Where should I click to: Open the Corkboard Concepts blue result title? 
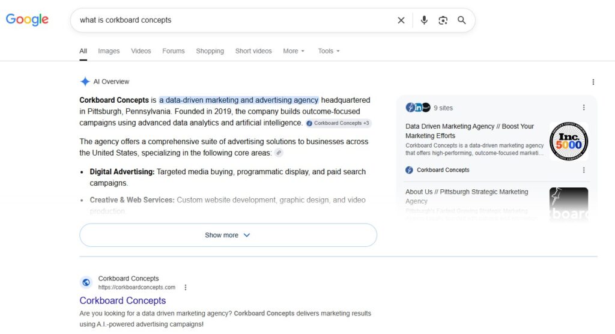(x=123, y=300)
